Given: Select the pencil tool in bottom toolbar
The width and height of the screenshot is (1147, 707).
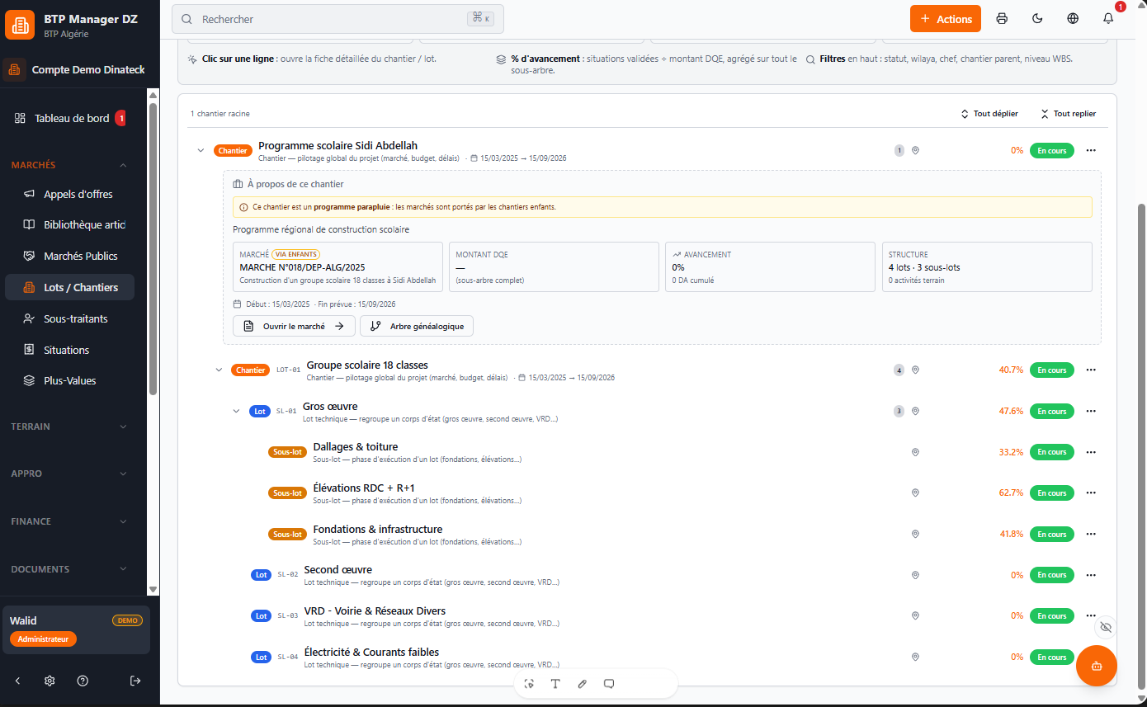Looking at the screenshot, I should click(582, 683).
